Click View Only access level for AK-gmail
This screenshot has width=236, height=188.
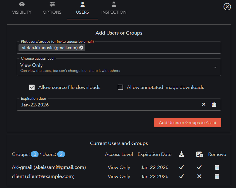click(119, 167)
